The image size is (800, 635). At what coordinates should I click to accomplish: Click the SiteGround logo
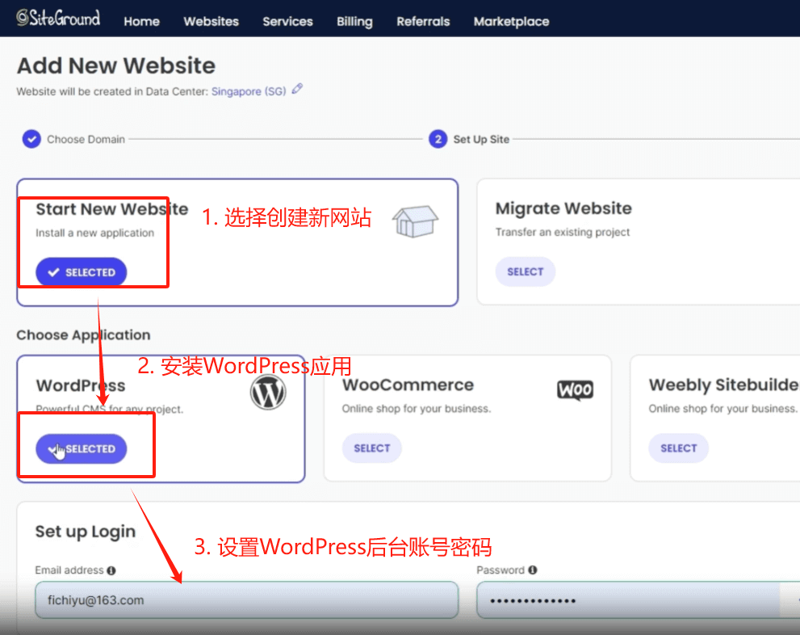click(x=58, y=18)
